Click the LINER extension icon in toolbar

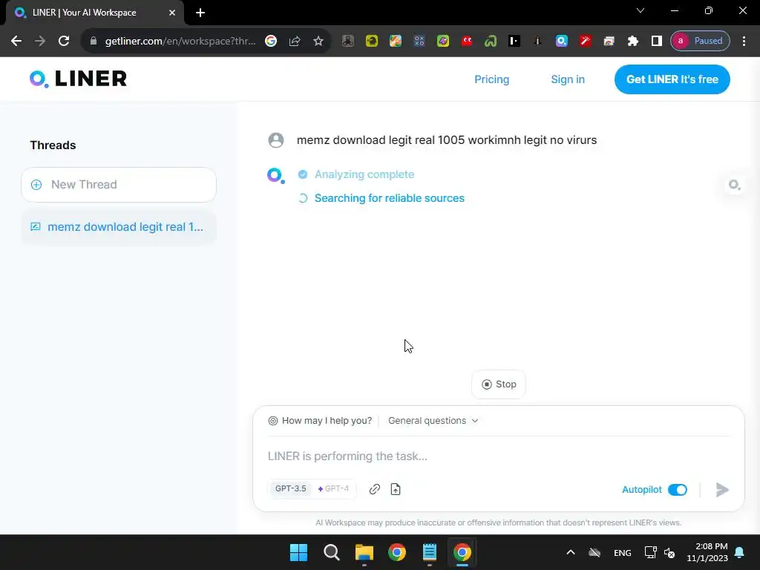tap(561, 41)
